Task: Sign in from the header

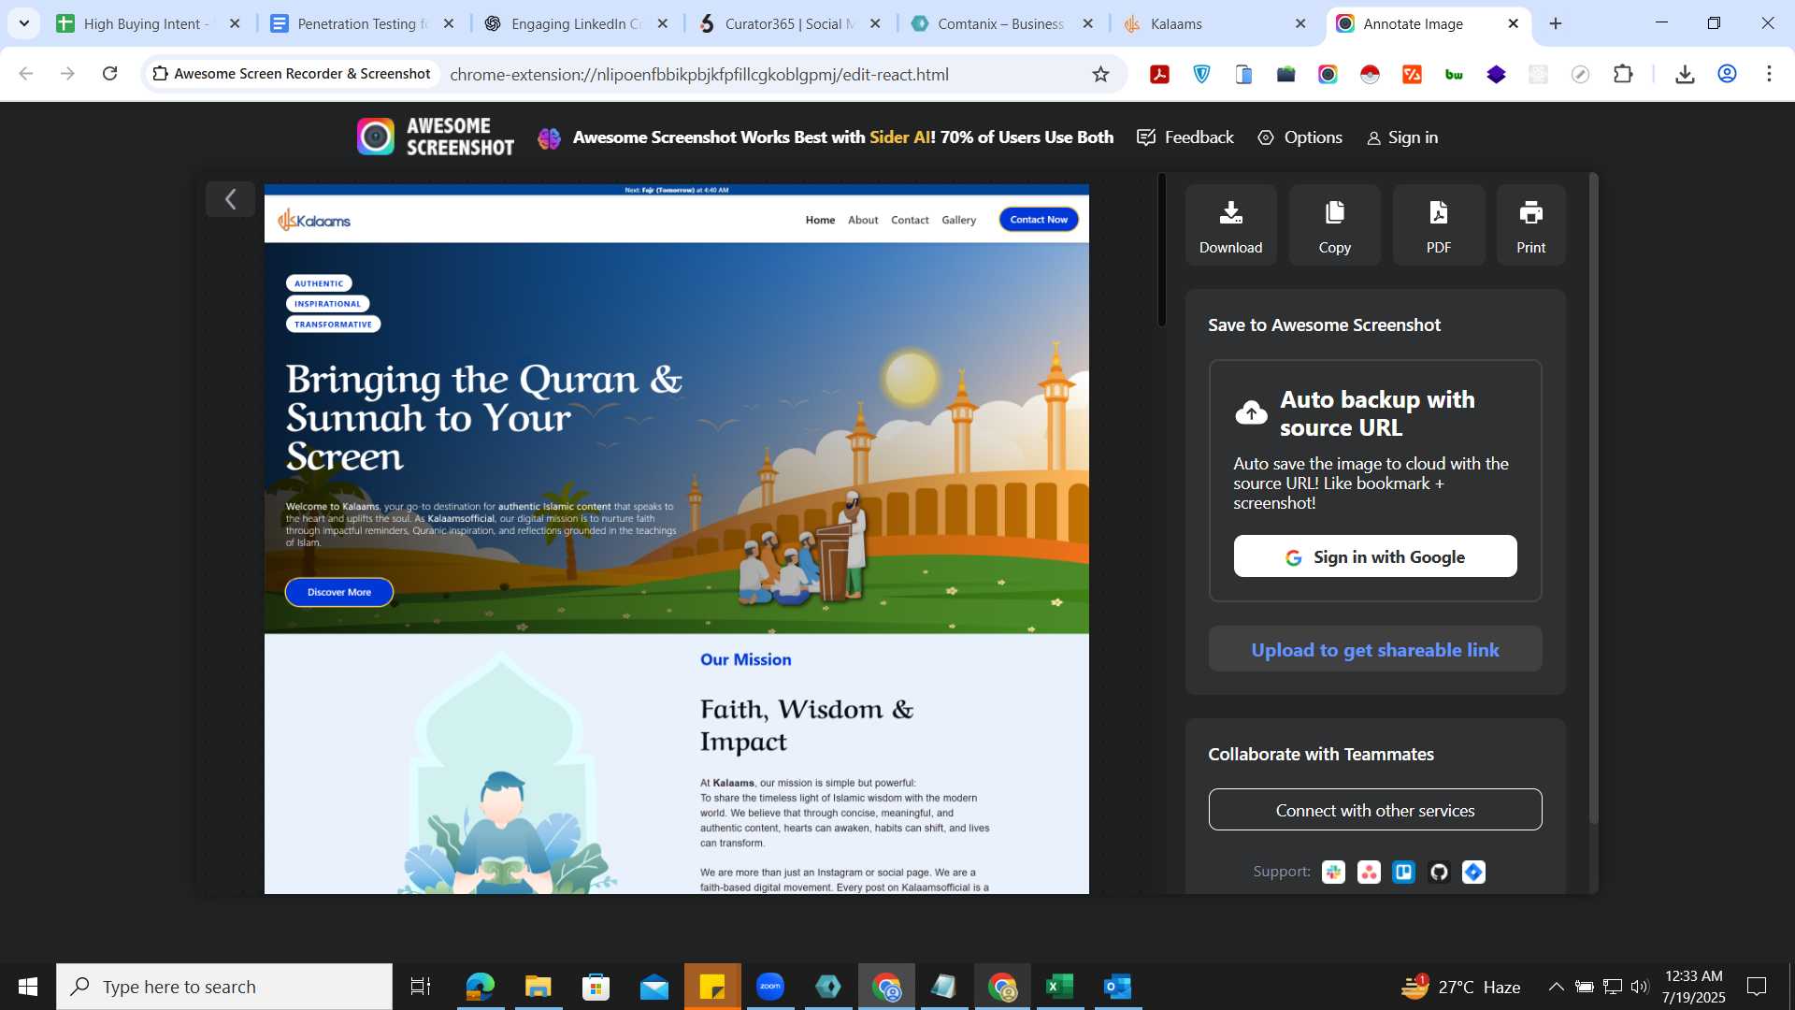Action: click(1402, 137)
